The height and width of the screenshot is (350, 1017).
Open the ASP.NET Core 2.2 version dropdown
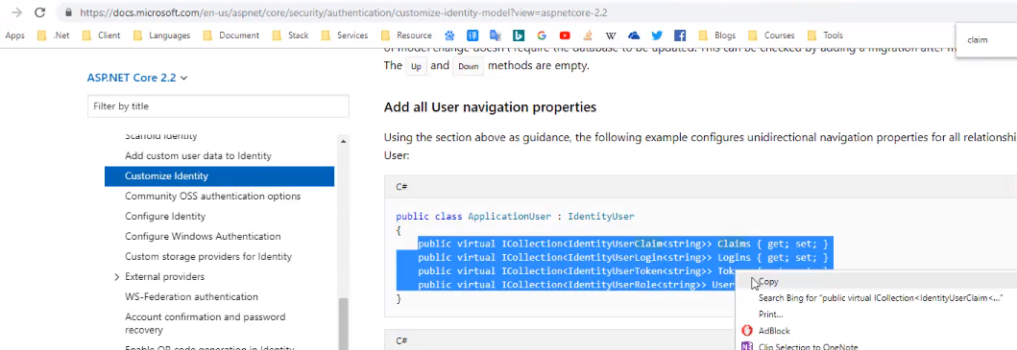[x=137, y=78]
